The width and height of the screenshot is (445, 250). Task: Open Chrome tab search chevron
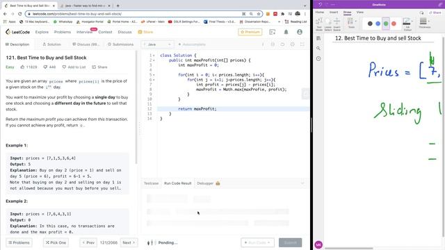(x=305, y=6)
